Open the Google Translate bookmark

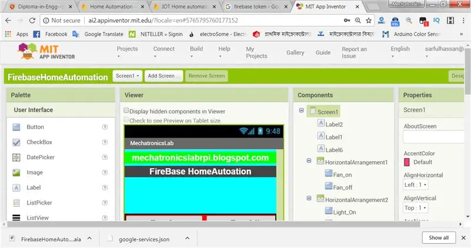(x=98, y=34)
